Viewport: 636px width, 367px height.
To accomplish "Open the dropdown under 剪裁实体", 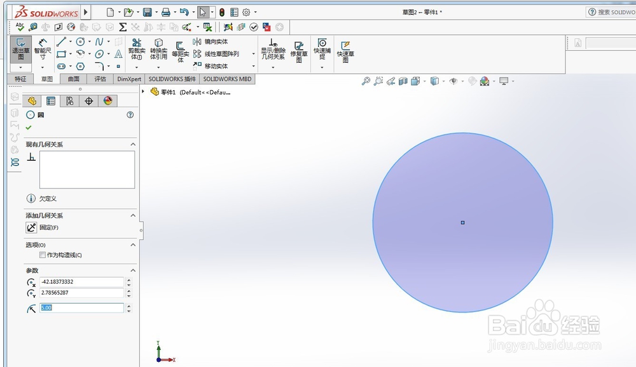I will coord(137,68).
